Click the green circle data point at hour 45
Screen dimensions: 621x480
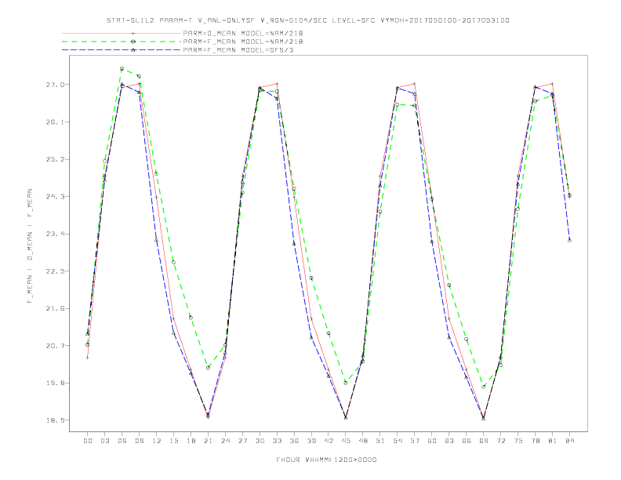(346, 383)
